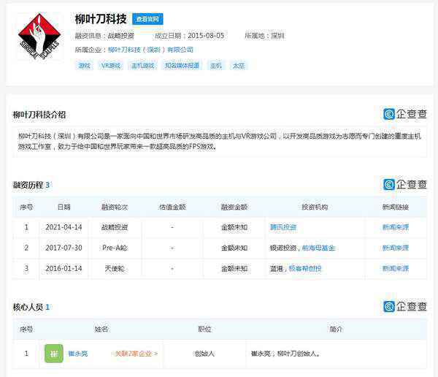The width and height of the screenshot is (438, 377).
Task: Select the 游戏 tag
Action: coord(84,66)
